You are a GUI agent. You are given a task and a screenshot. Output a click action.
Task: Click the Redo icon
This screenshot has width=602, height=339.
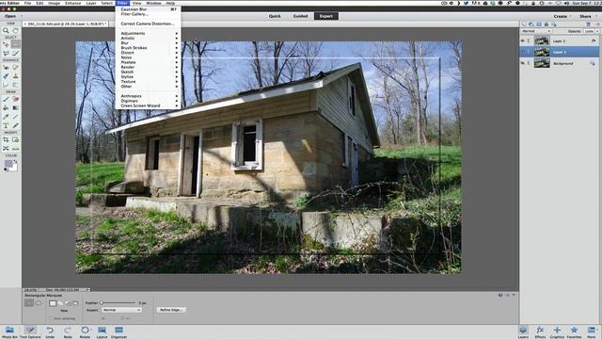[68, 331]
